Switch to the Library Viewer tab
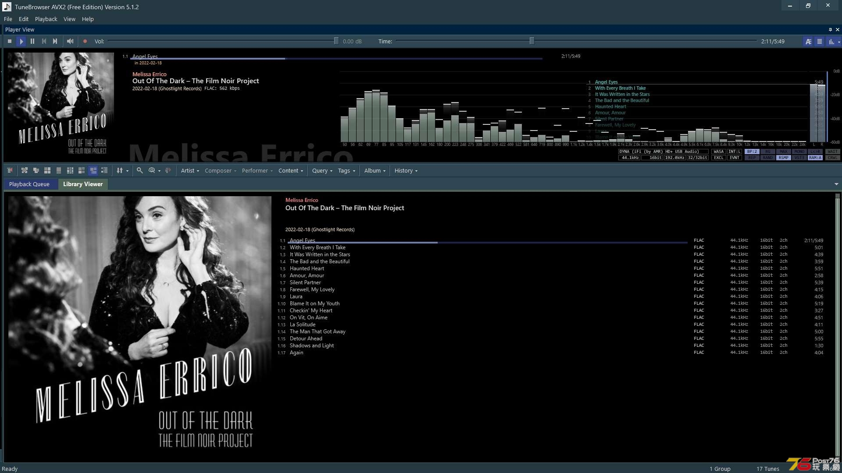This screenshot has height=473, width=842. [83, 184]
